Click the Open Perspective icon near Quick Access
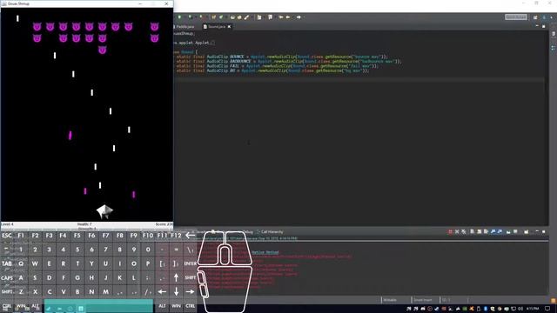 tap(535, 17)
